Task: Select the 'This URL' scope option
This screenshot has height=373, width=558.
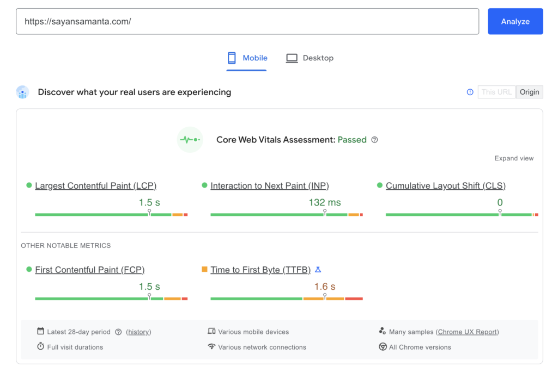Action: point(496,92)
